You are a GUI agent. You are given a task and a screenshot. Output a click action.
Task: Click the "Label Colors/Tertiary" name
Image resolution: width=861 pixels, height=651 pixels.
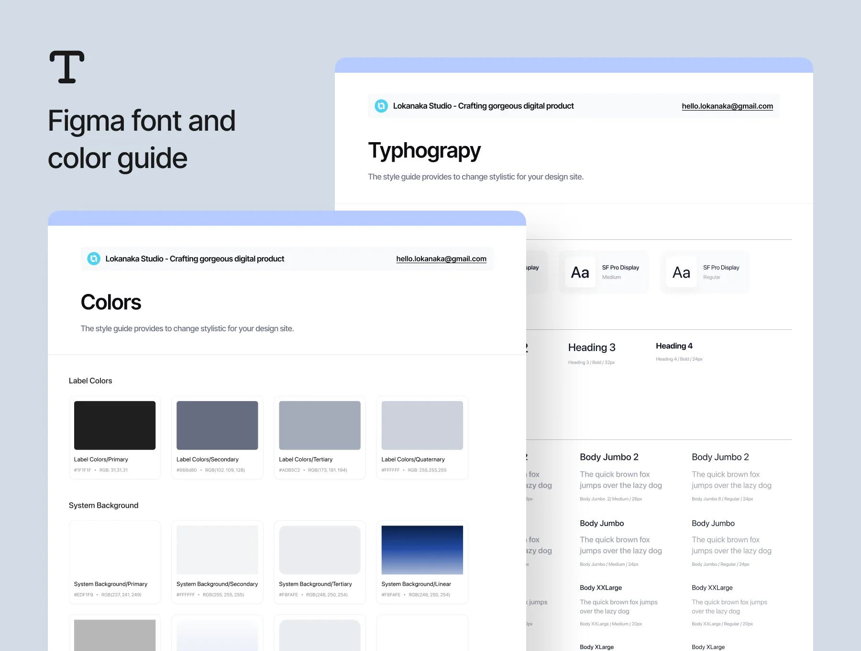tap(306, 460)
